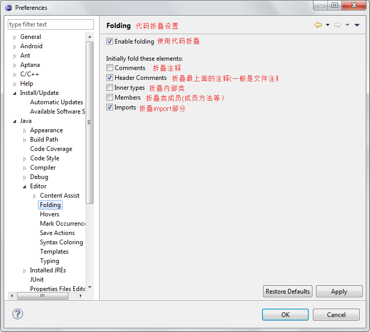The height and width of the screenshot is (332, 370).
Task: Select the Folding tree item
Action: coord(50,205)
